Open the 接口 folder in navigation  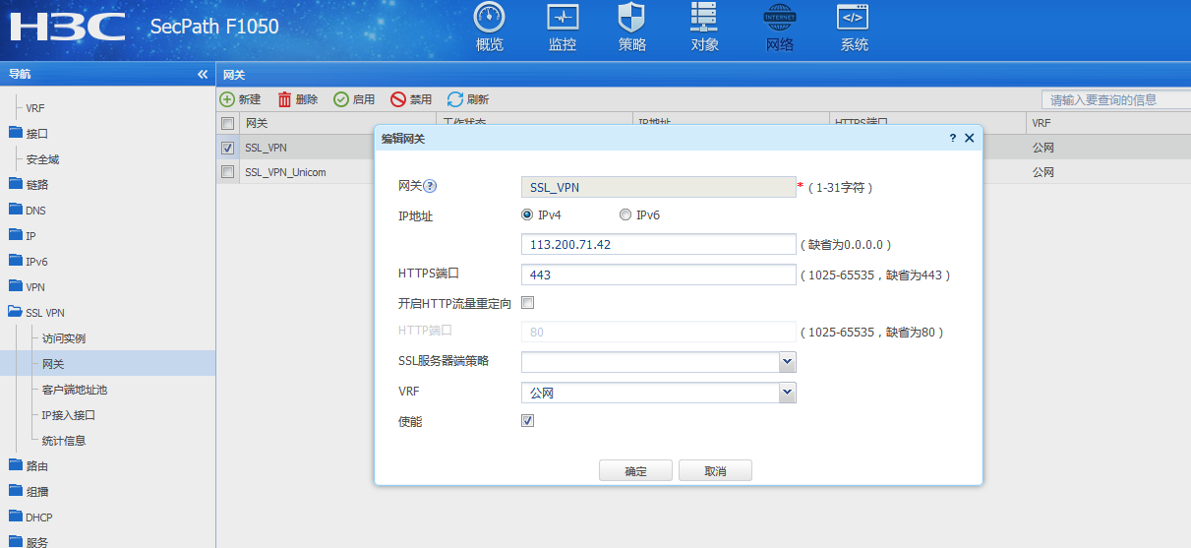click(28, 133)
